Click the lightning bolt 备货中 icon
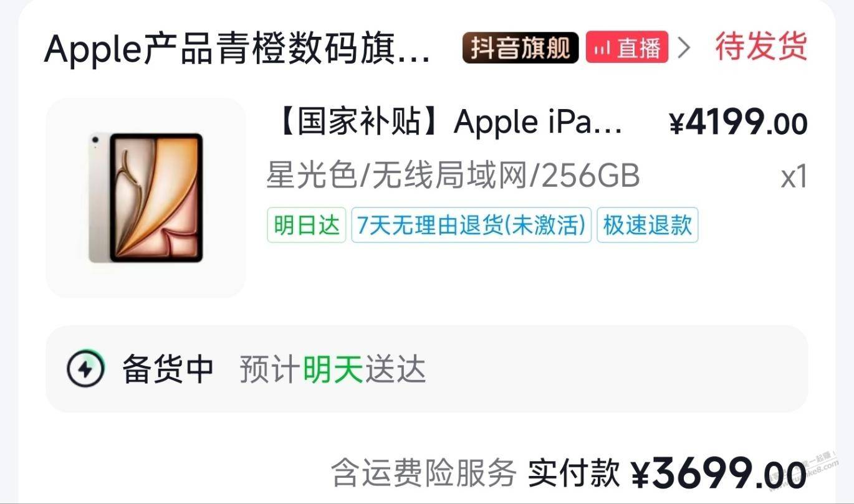This screenshot has width=854, height=504. (x=85, y=369)
